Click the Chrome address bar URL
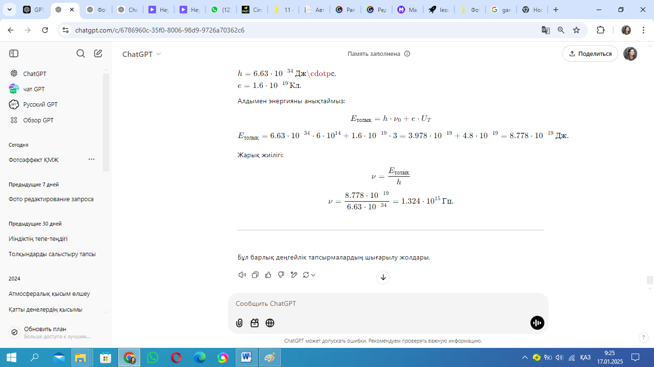The image size is (654, 367). pyautogui.click(x=160, y=30)
